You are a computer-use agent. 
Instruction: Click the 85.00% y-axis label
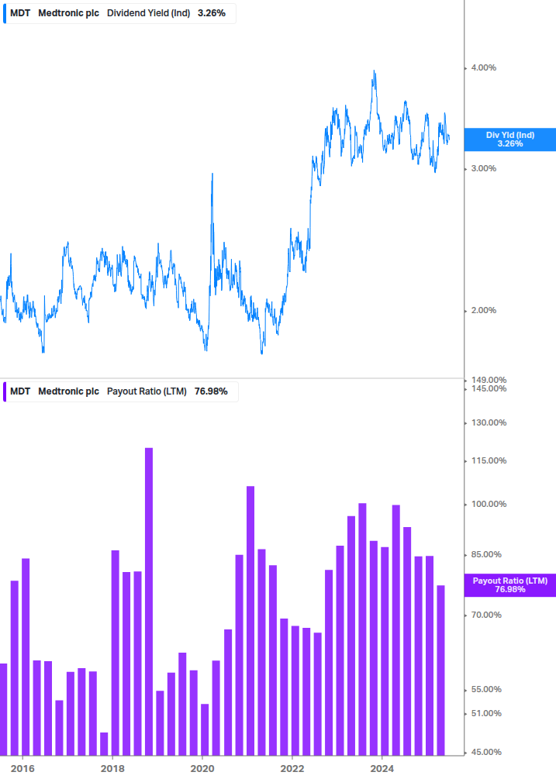pos(486,554)
